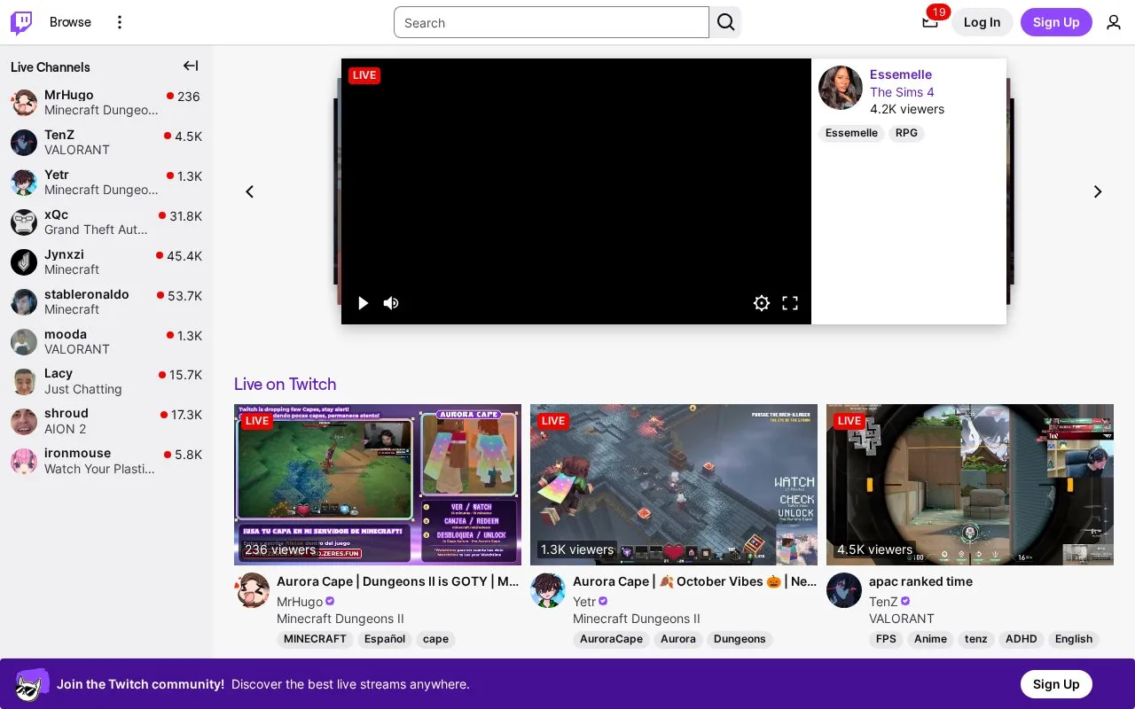This screenshot has height=709, width=1135.
Task: Open xQc avatar in Live Channels sidebar
Action: pyautogui.click(x=24, y=222)
